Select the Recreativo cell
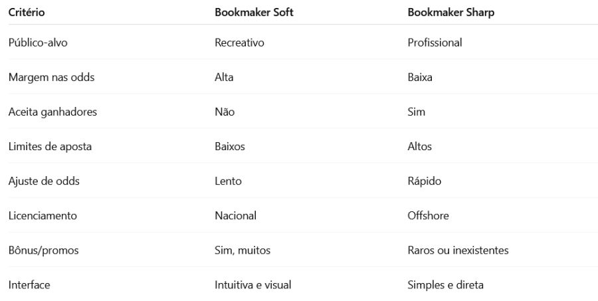The image size is (598, 301). pyautogui.click(x=239, y=43)
